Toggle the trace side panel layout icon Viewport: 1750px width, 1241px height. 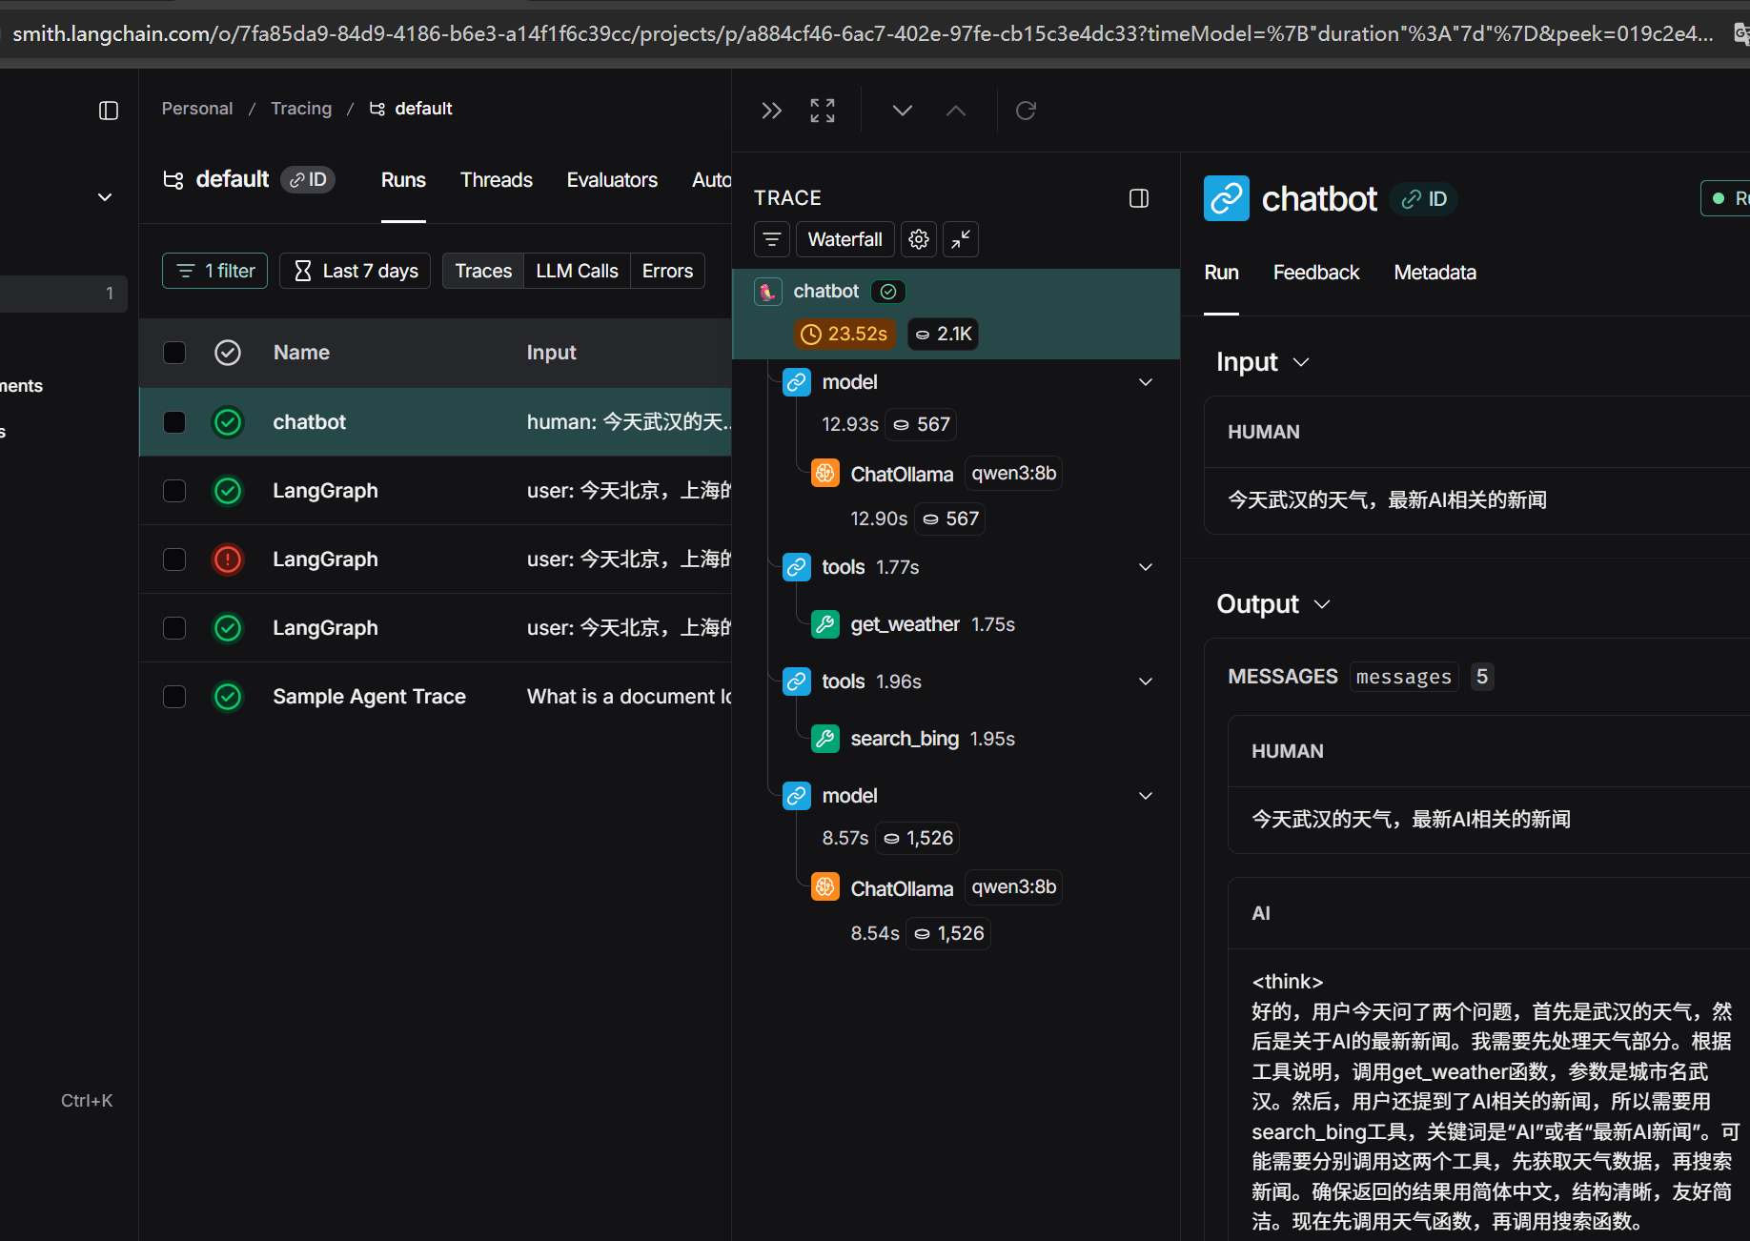tap(1138, 198)
